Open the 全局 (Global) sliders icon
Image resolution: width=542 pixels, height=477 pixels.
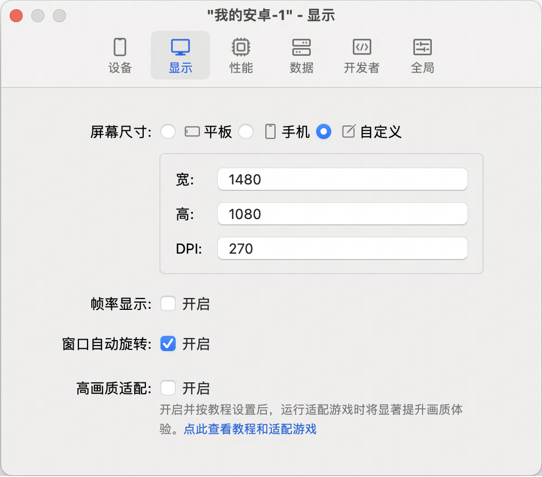click(423, 47)
